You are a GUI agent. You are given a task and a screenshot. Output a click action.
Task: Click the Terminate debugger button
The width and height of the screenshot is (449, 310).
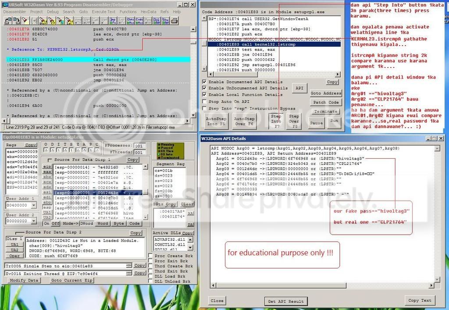[326, 111]
